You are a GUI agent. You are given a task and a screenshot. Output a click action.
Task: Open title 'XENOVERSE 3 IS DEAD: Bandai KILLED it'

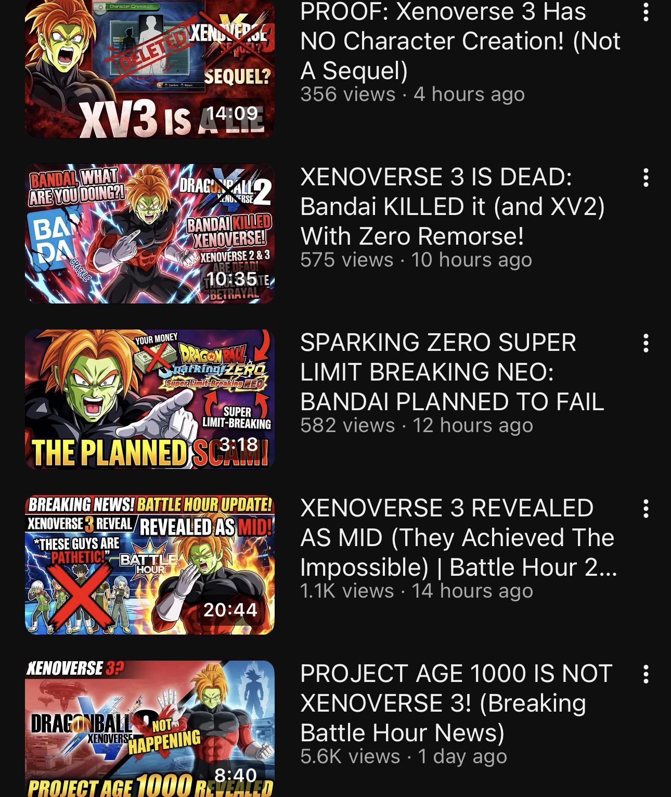point(453,207)
